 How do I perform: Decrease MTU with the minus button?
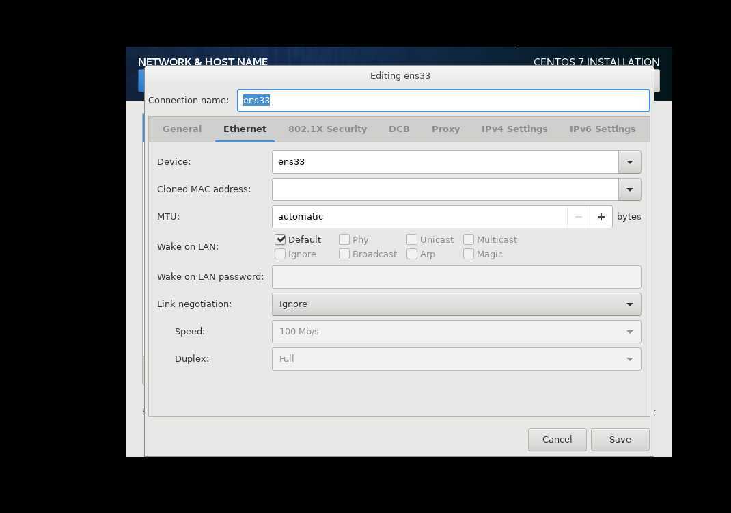click(x=579, y=217)
